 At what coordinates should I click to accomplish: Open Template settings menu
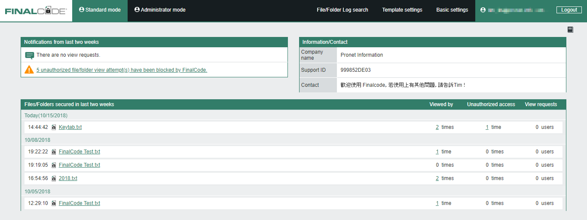402,10
